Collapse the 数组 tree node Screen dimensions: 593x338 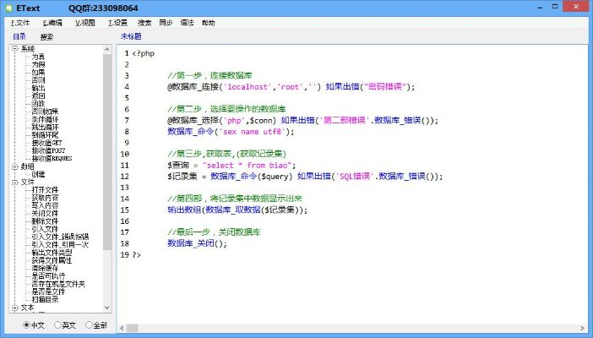15,166
